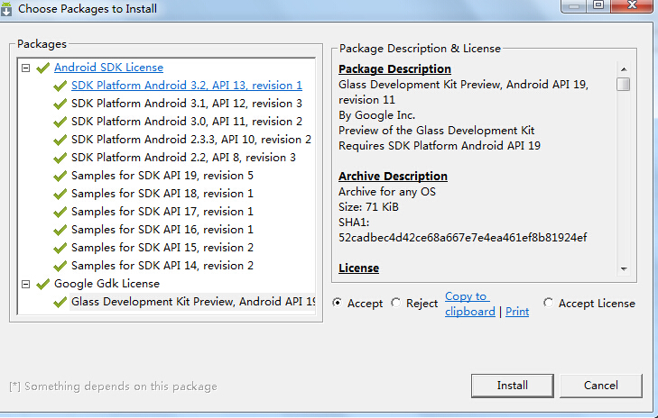Click checkmark beside Samples for SDK API 18
The width and height of the screenshot is (658, 418).
click(60, 194)
